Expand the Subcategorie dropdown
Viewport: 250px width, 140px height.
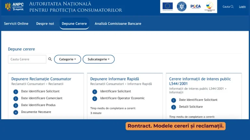(x=99, y=59)
